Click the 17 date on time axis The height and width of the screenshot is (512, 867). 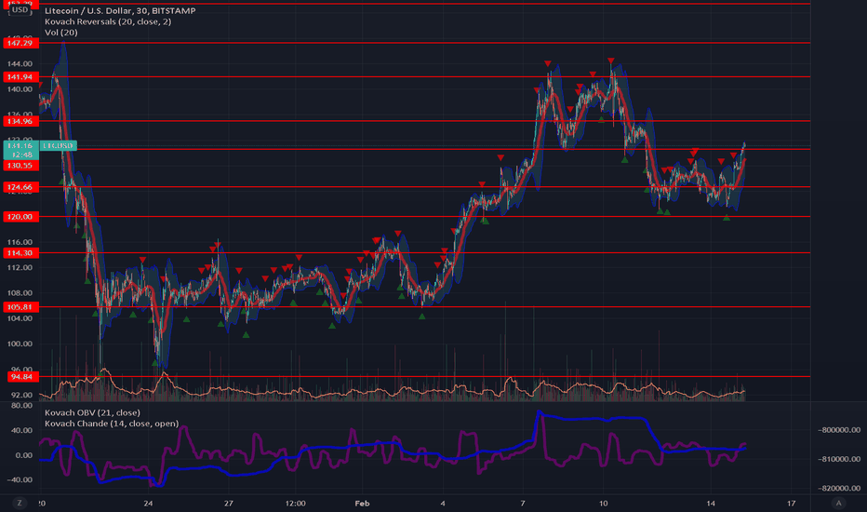click(792, 503)
